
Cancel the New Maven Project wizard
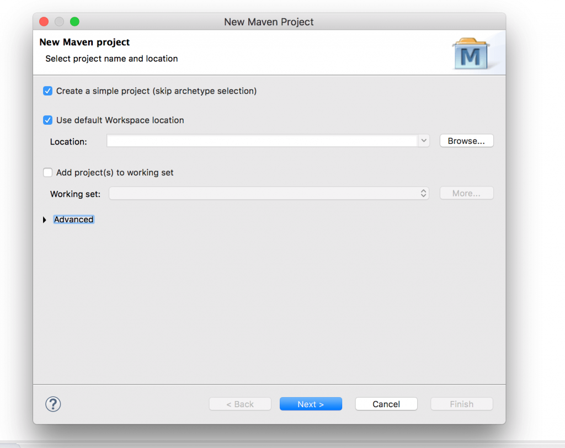point(386,404)
